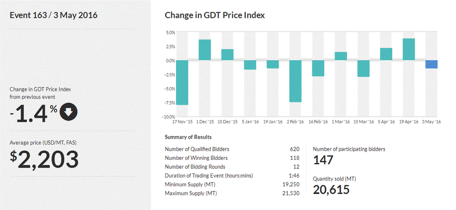
Task: Select the 17 Nov '15 chart bar
Action: (x=181, y=83)
